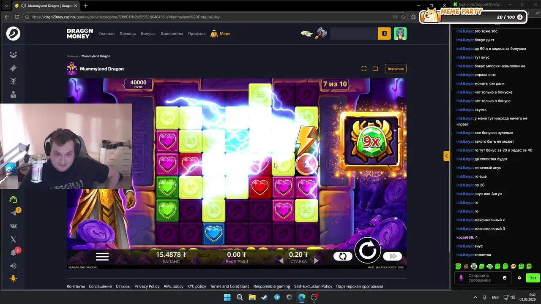Toggle turbo mode with the fast-forward button
541x304 pixels.
[393, 256]
